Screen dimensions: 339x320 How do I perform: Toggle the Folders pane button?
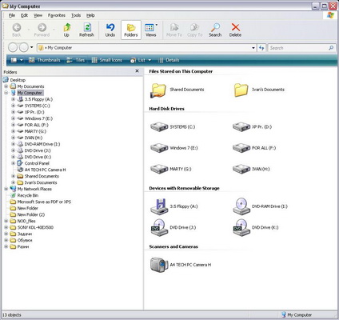(131, 30)
